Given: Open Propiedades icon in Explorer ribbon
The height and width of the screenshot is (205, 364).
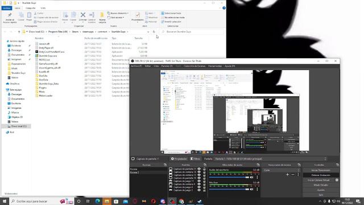Looking at the screenshot, I should coord(138,15).
